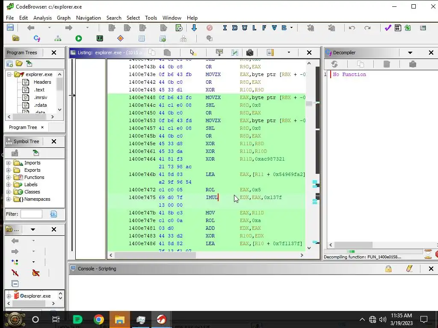Close the Symbol Tree panel
The image size is (438, 328).
point(54,141)
